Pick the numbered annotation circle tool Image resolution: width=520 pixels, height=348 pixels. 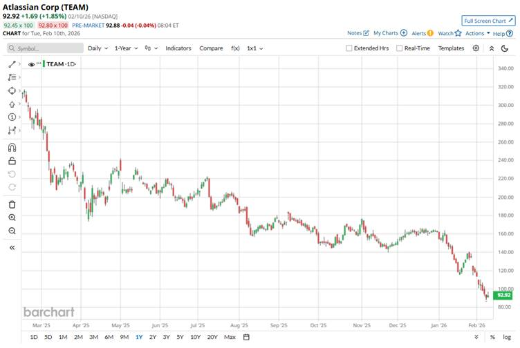(12, 117)
